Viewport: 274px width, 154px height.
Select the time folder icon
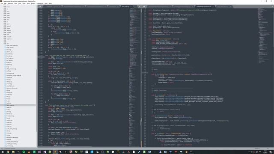5,35
